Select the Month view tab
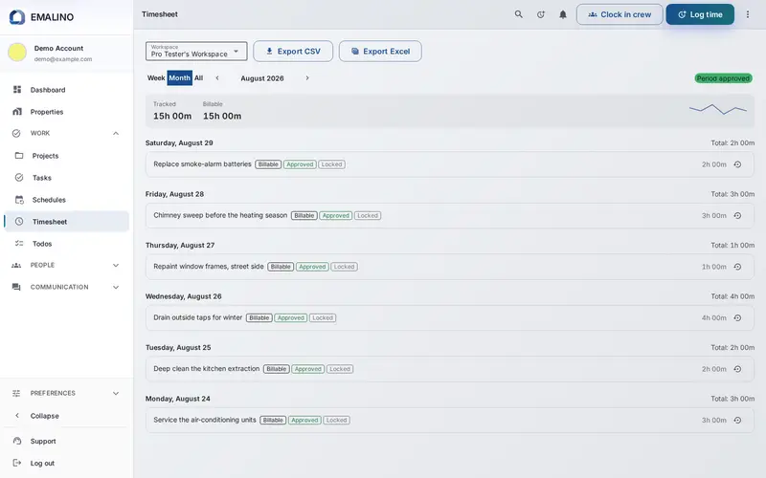This screenshot has width=766, height=478. click(179, 78)
